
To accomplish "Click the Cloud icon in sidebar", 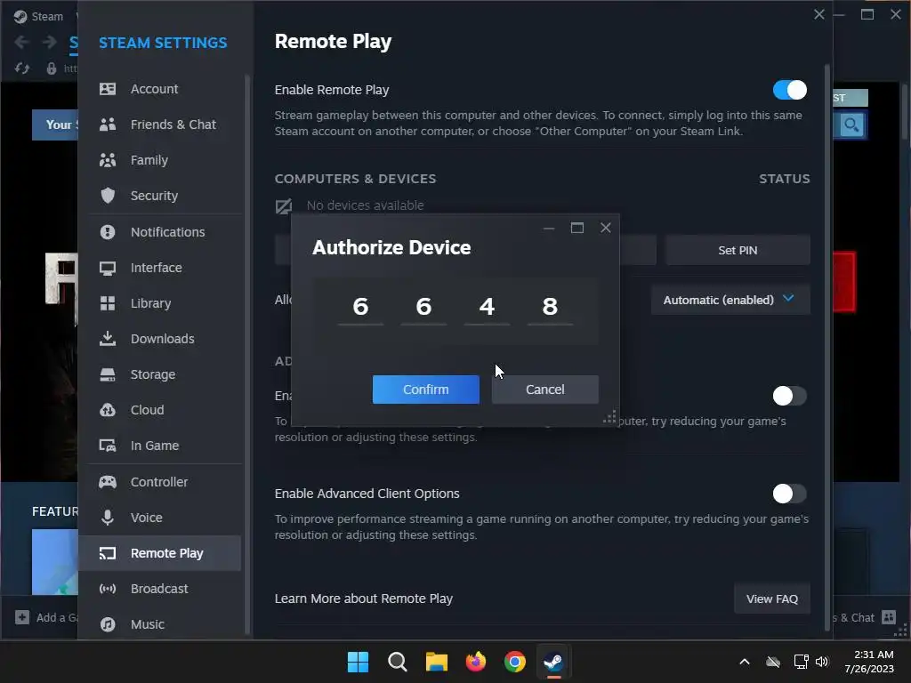I will [108, 410].
